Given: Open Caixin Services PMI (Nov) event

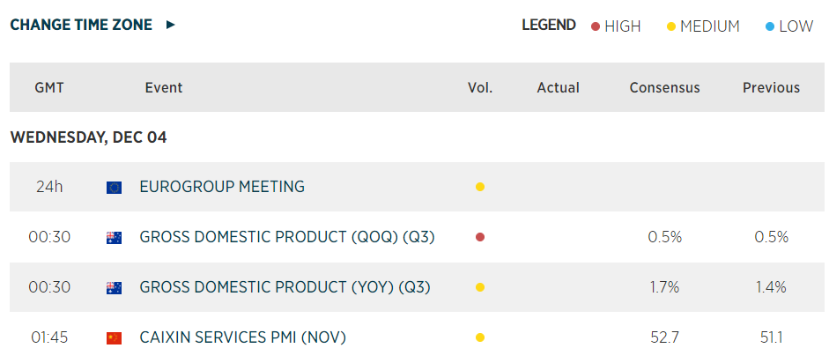Looking at the screenshot, I should [243, 337].
